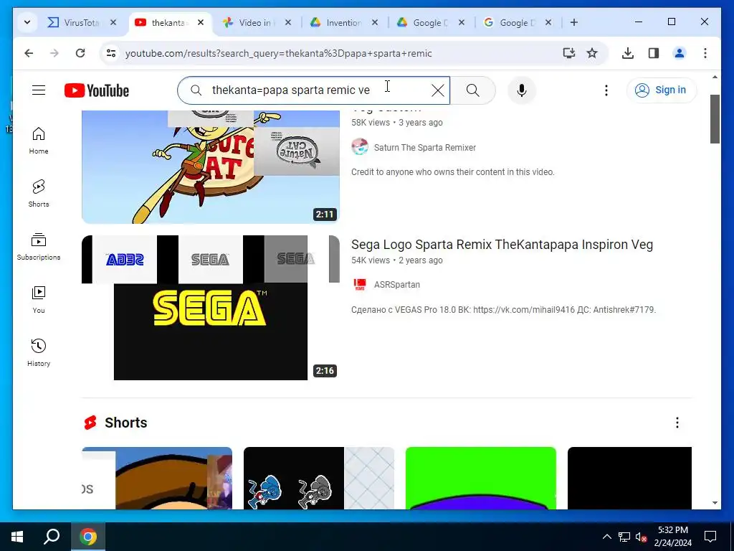Open network icon in system tray
734x551 pixels.
(624, 537)
